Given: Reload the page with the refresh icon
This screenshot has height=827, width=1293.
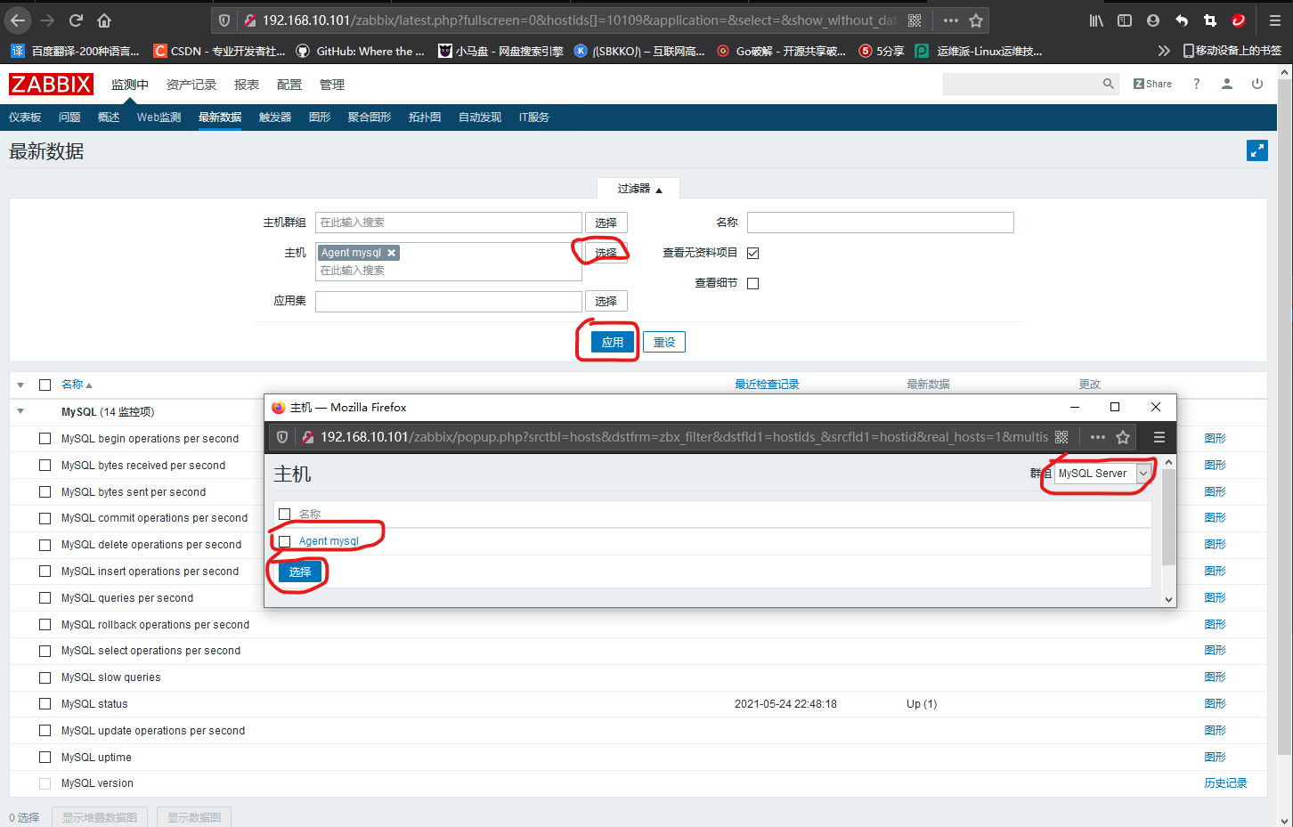Looking at the screenshot, I should click(x=76, y=20).
